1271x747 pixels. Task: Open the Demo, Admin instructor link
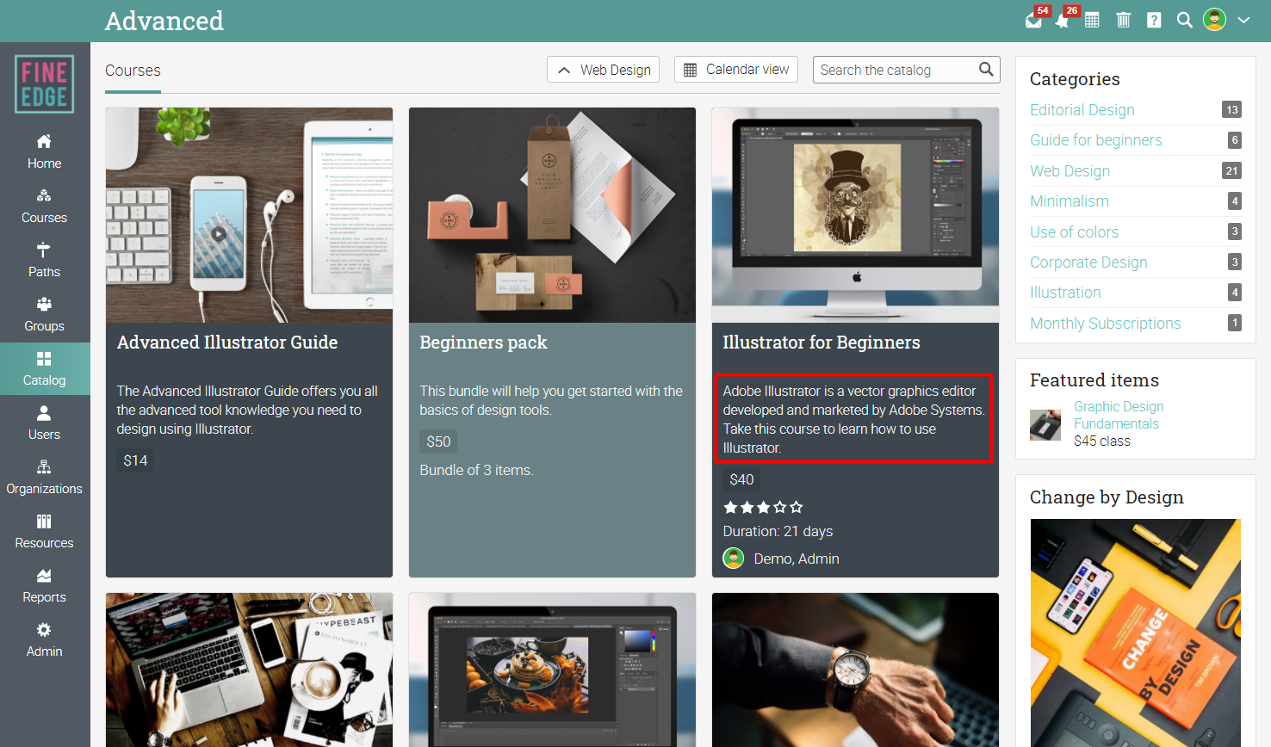click(x=797, y=559)
